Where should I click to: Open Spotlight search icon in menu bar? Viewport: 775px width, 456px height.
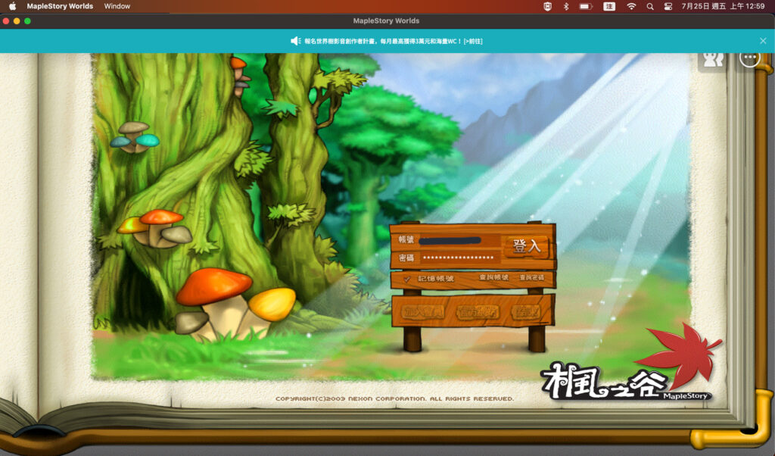(x=650, y=6)
